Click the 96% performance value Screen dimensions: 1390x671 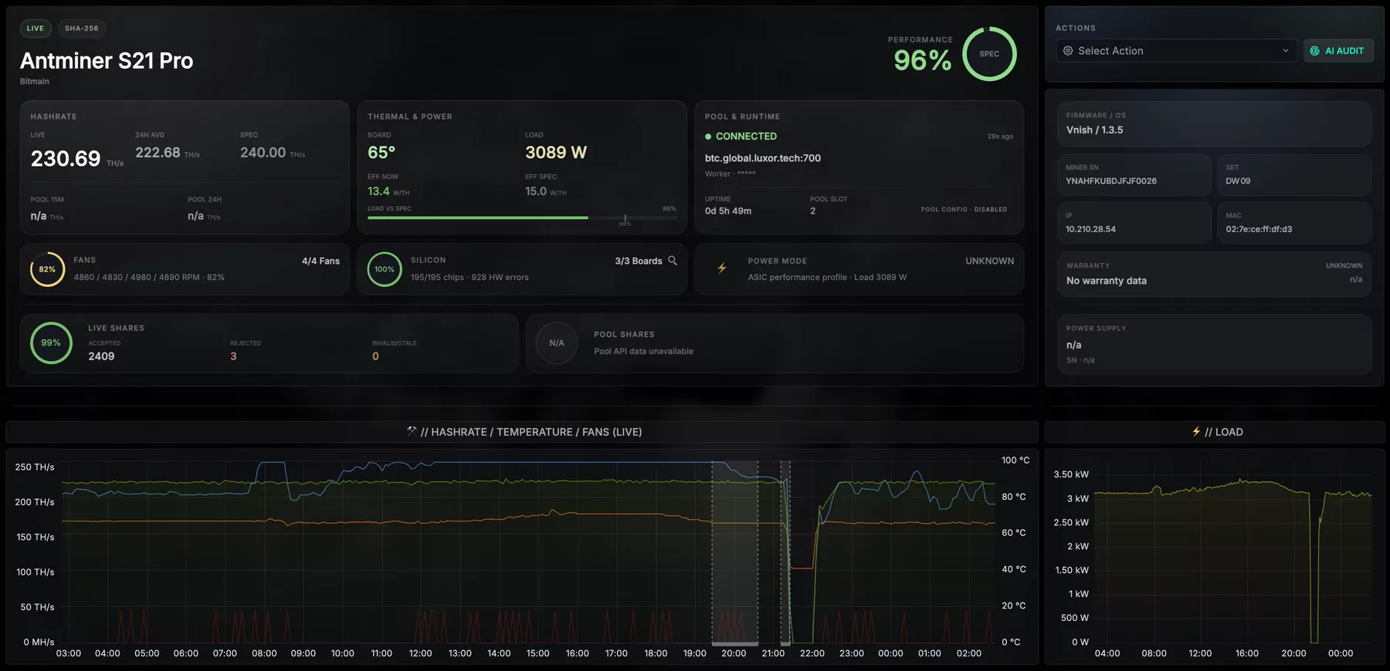pyautogui.click(x=923, y=60)
